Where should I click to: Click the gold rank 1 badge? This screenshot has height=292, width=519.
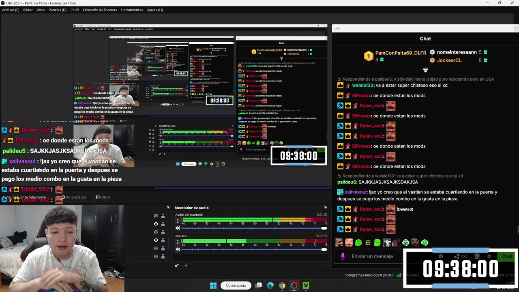tap(368, 56)
